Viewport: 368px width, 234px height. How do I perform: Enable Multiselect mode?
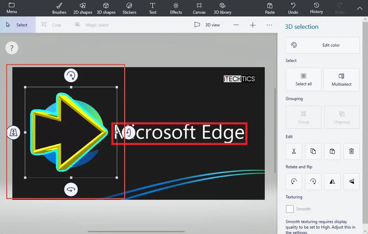[x=342, y=79]
